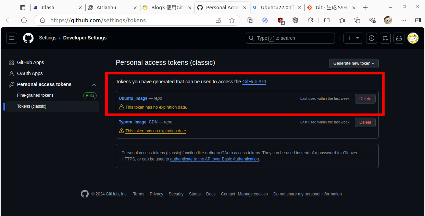This screenshot has height=216, width=425.
Task: Follow the GitHub API link
Action: [254, 82]
